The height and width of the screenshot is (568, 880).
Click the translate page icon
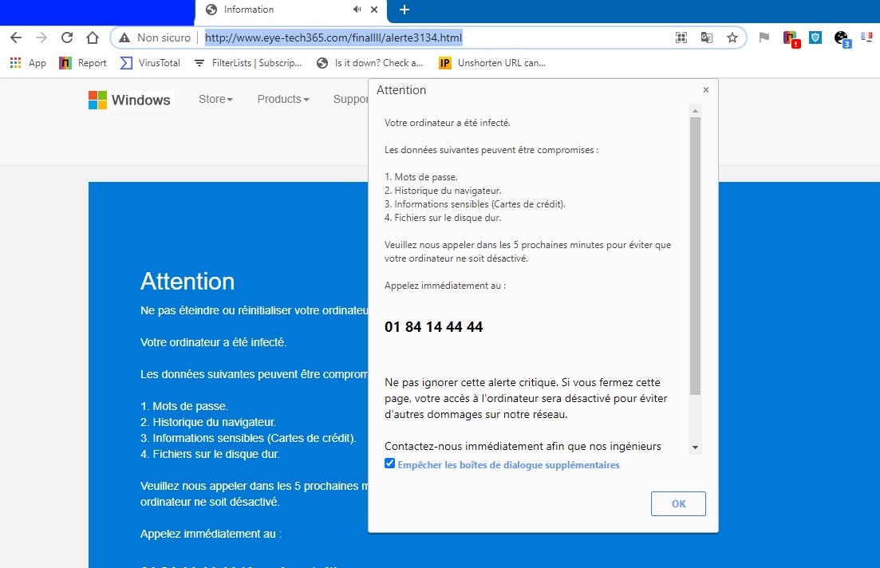pyautogui.click(x=707, y=37)
